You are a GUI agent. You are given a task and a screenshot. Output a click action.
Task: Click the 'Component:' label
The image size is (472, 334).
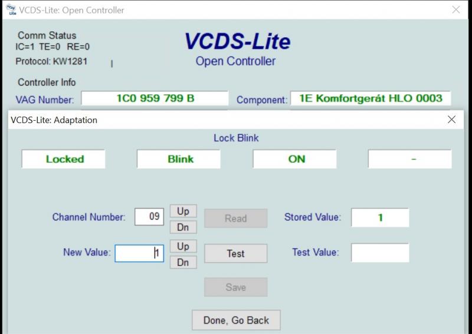click(x=262, y=100)
